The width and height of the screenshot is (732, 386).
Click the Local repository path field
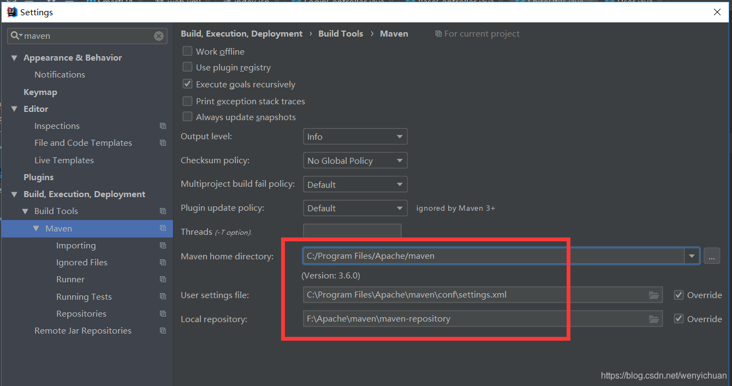483,319
